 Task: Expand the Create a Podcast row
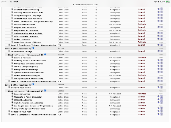click(x=12, y=57)
